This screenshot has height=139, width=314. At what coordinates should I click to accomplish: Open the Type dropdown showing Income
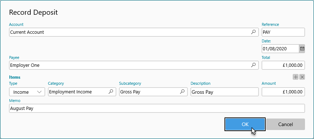[27, 92]
